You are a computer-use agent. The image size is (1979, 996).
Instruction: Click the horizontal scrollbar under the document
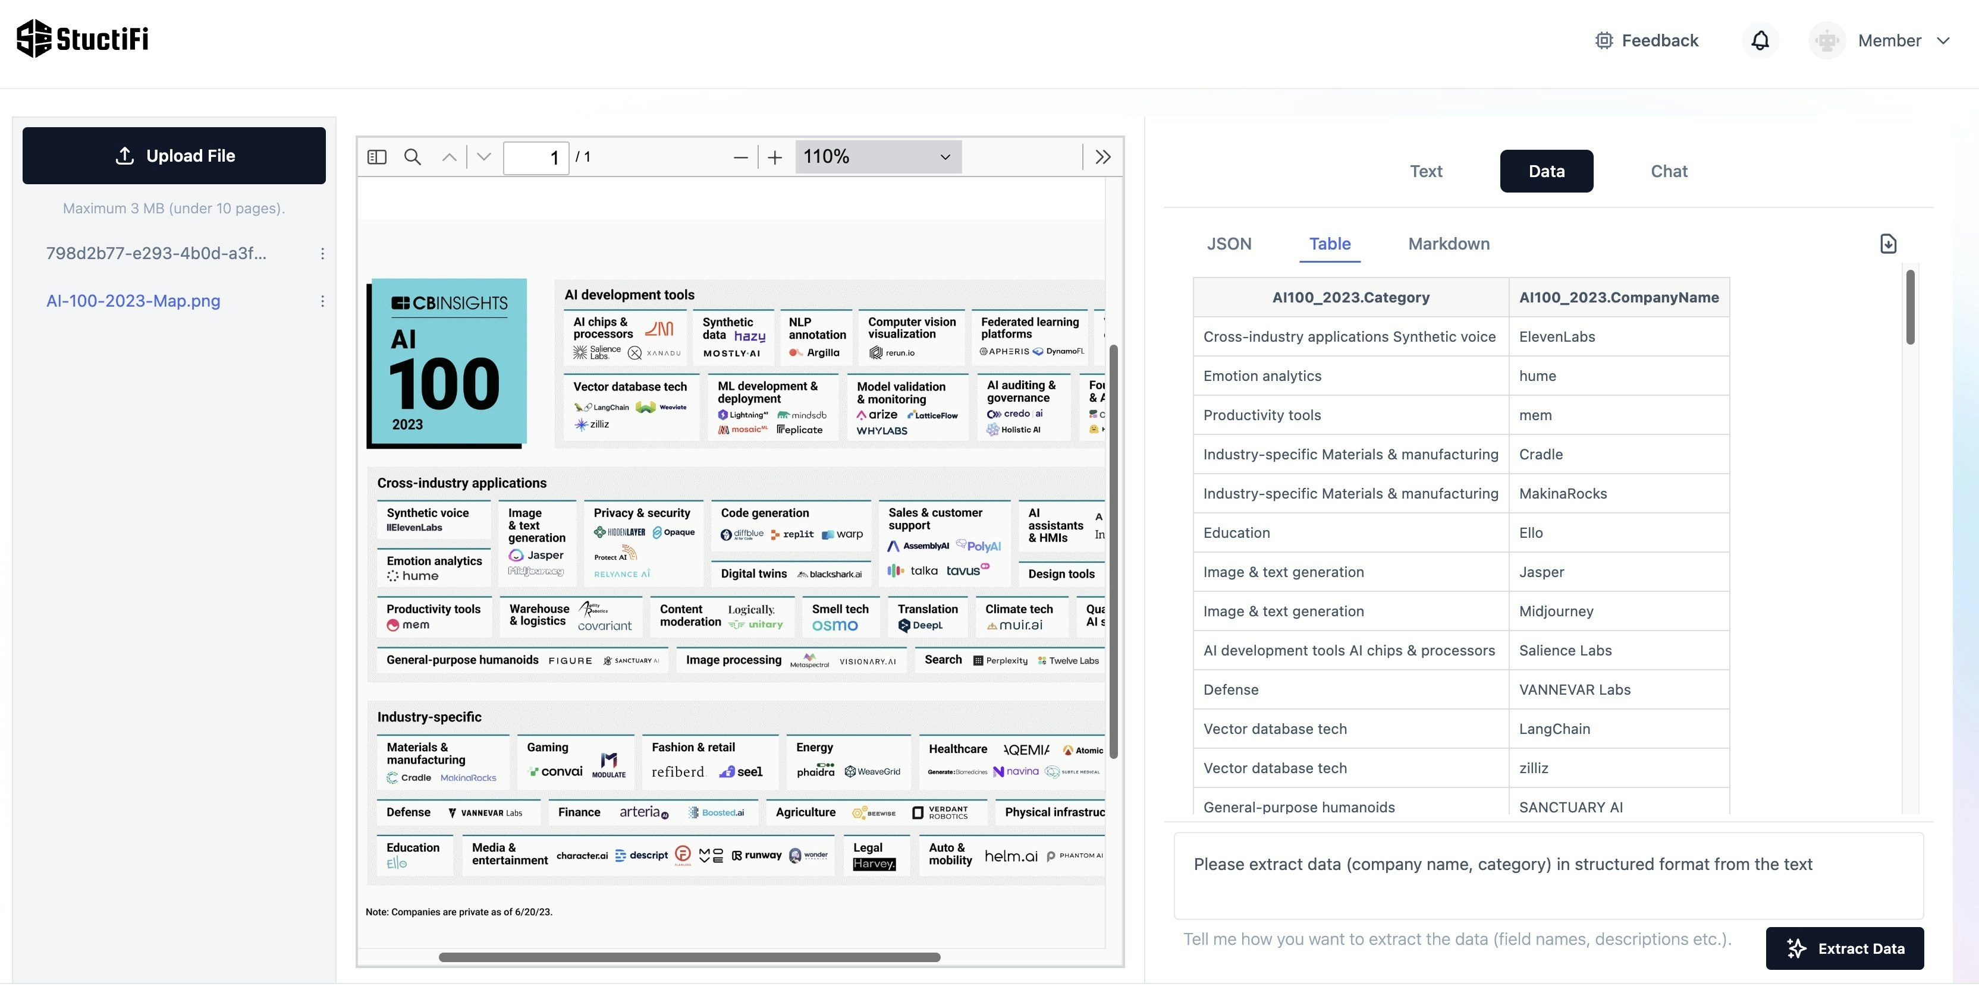(x=689, y=957)
